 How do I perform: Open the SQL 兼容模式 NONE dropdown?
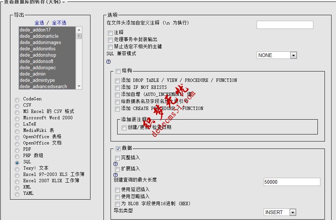[x=293, y=55]
